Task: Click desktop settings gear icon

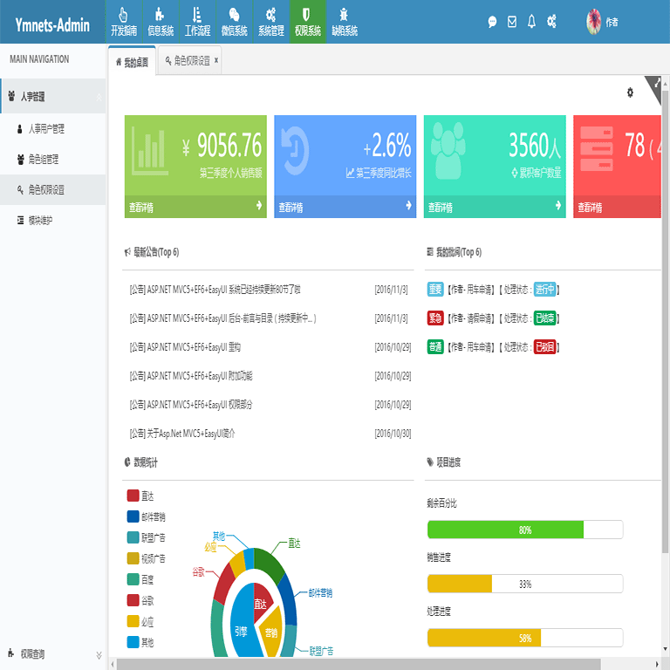Action: pyautogui.click(x=630, y=92)
